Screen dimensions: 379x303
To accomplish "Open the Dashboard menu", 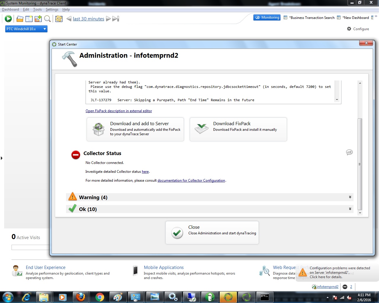I will click(x=10, y=9).
